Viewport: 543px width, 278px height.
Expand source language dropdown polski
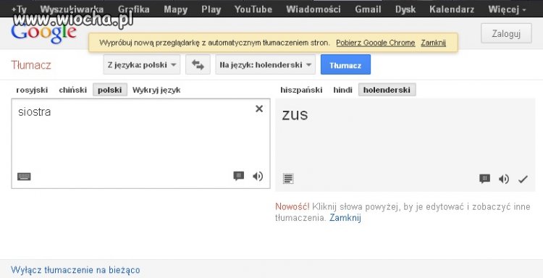(x=142, y=64)
